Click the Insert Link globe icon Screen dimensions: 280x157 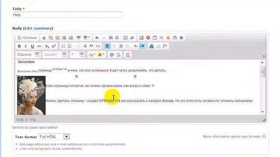coord(151,46)
